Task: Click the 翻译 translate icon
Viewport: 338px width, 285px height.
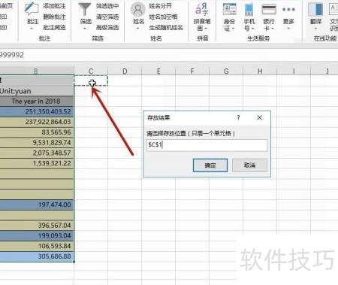Action: [315, 10]
